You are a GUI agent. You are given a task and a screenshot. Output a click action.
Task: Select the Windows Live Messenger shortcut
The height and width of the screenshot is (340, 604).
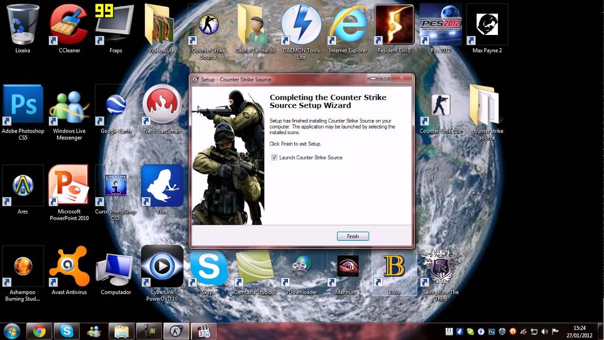(x=69, y=112)
